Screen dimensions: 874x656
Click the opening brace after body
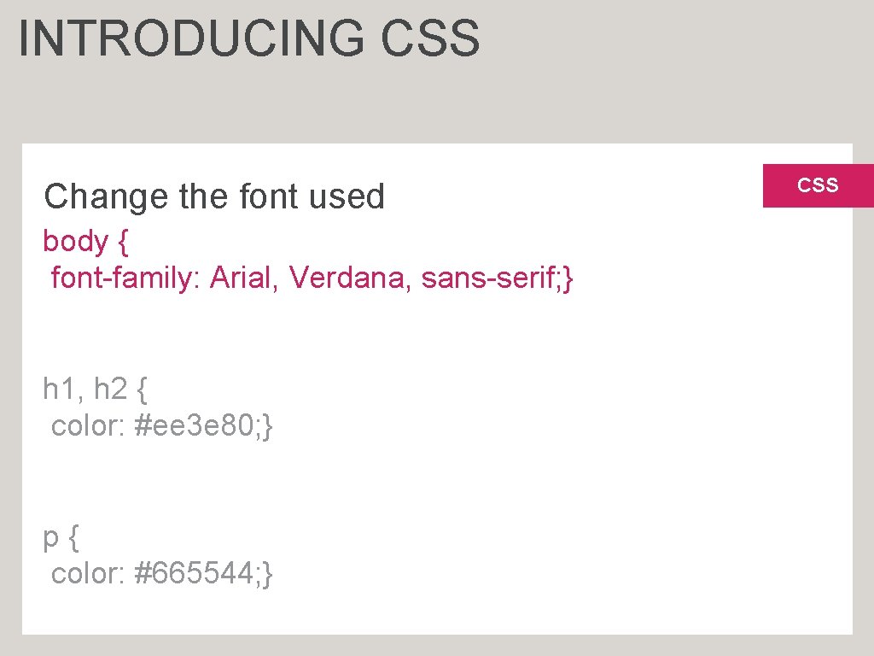123,243
